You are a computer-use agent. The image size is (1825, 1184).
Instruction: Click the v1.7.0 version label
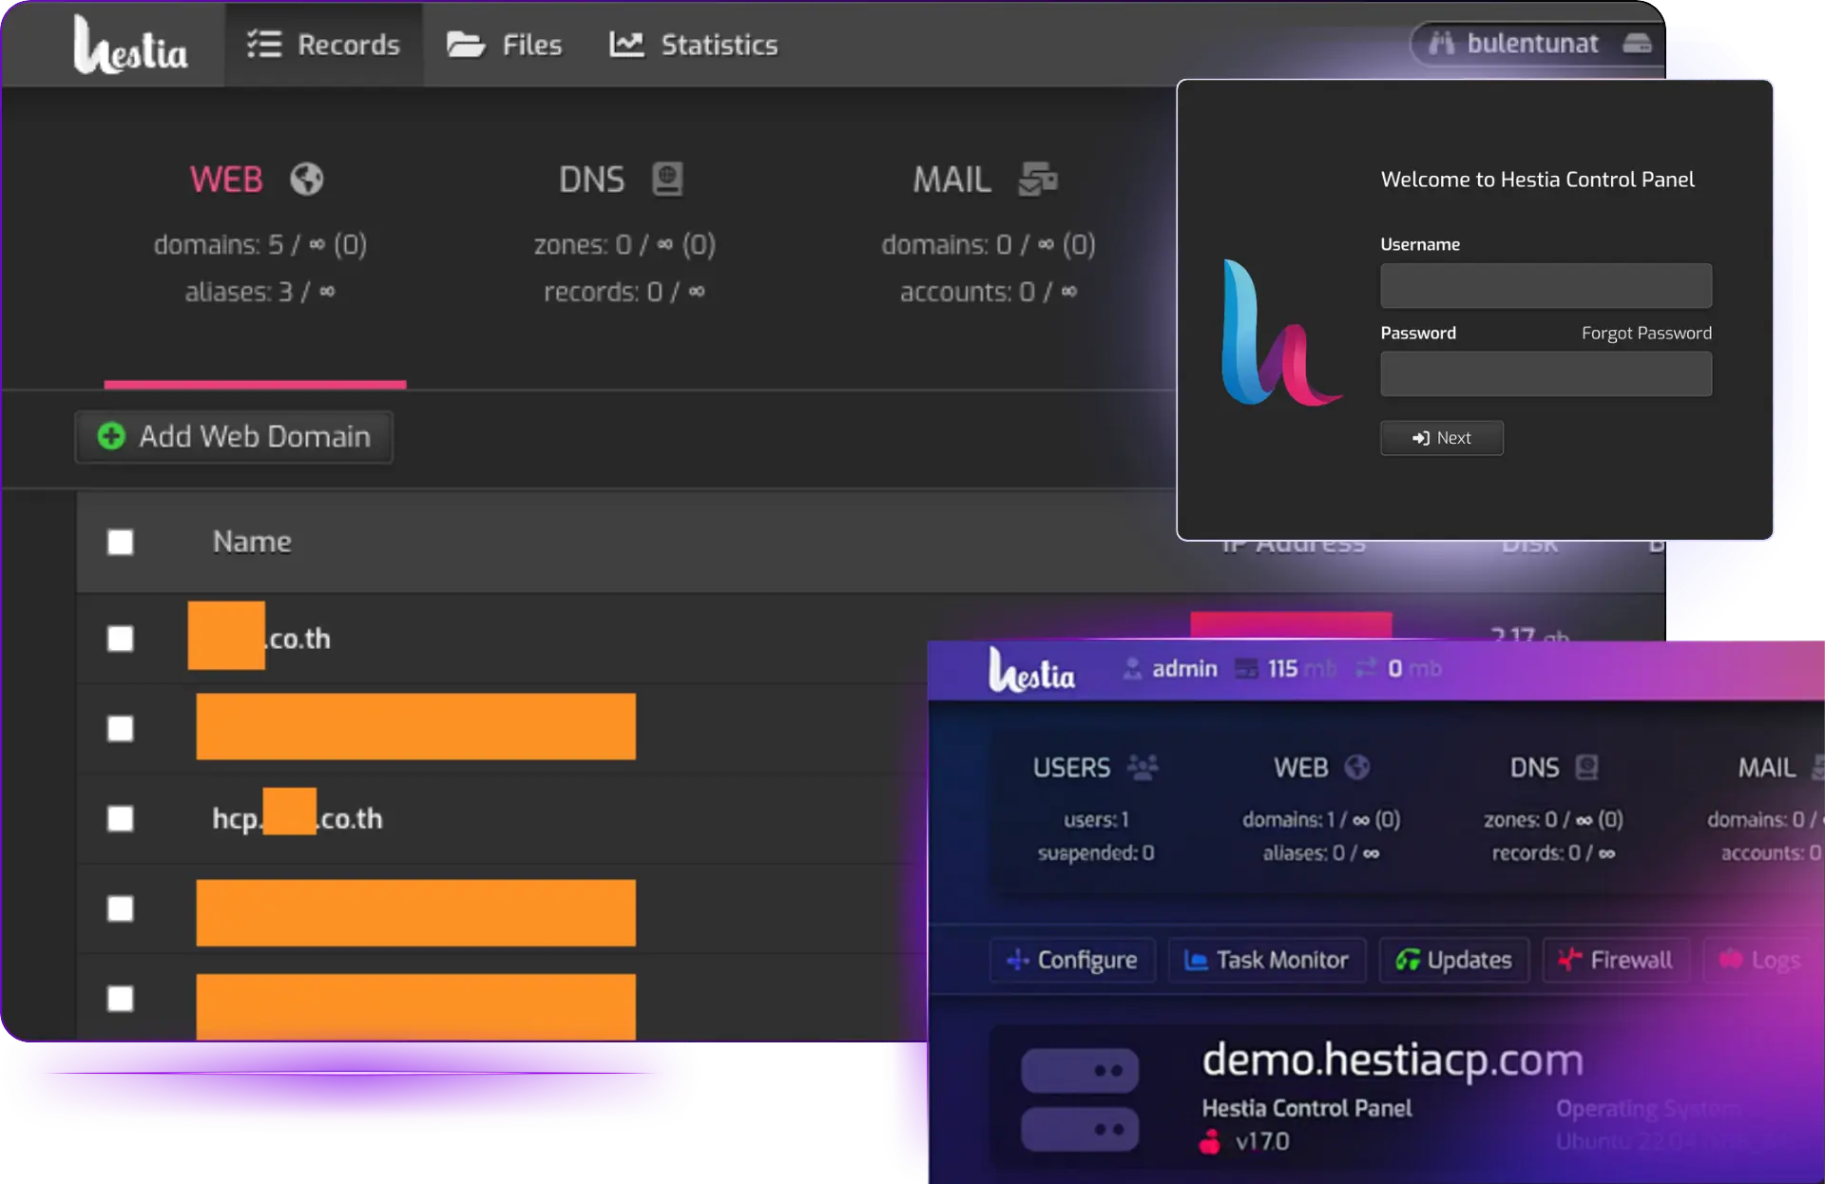coord(1262,1141)
